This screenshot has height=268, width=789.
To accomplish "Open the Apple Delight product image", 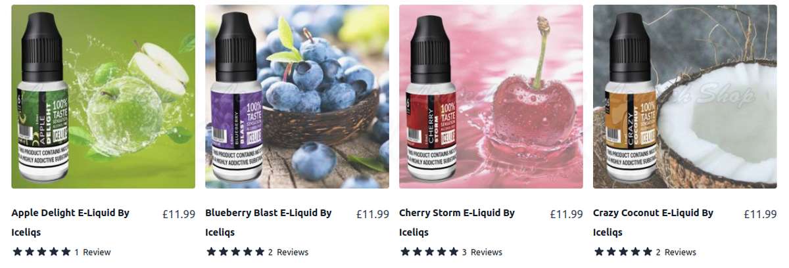I will click(103, 97).
